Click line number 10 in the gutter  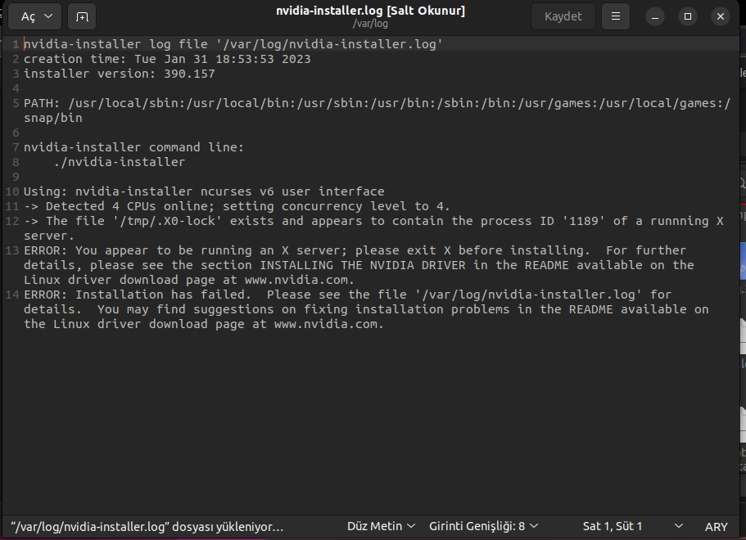pos(12,191)
